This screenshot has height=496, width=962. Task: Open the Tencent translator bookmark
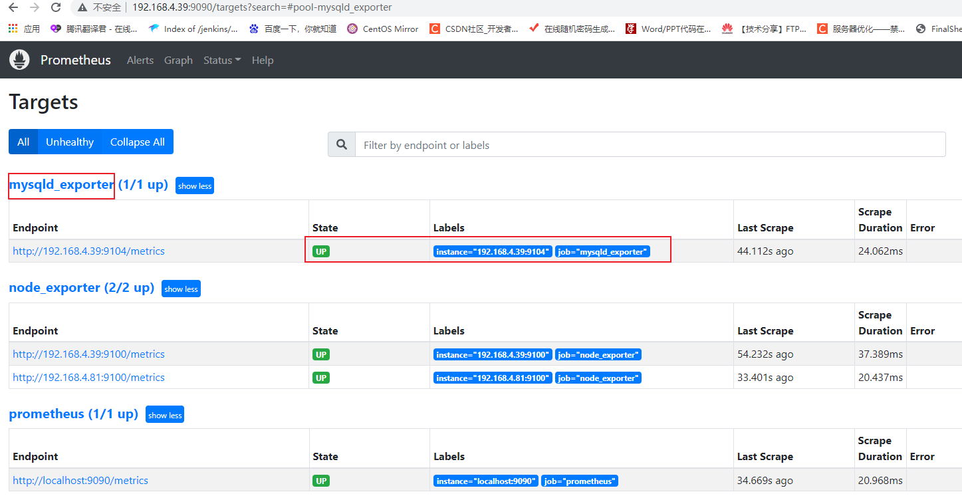pos(95,29)
